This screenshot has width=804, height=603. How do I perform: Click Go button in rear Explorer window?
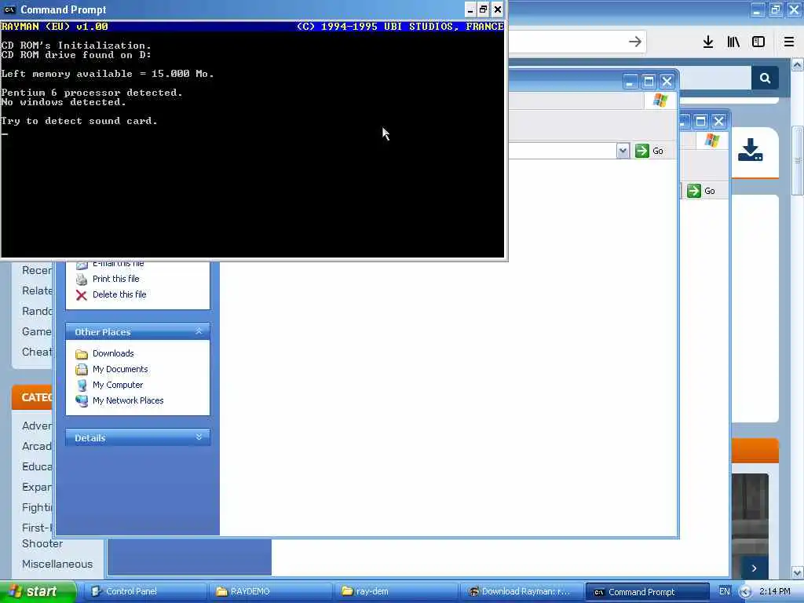click(x=701, y=191)
